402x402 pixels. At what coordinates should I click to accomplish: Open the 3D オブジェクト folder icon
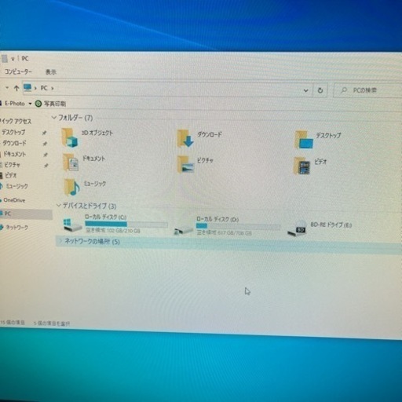click(x=70, y=138)
